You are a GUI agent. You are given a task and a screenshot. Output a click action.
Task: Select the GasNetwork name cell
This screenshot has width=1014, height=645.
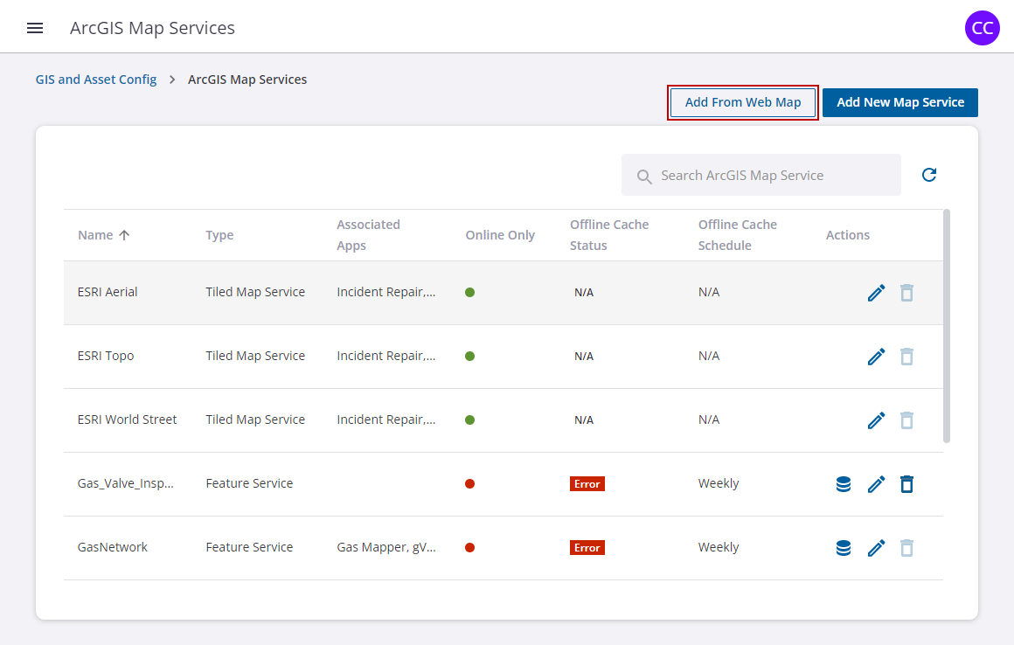pyautogui.click(x=113, y=547)
